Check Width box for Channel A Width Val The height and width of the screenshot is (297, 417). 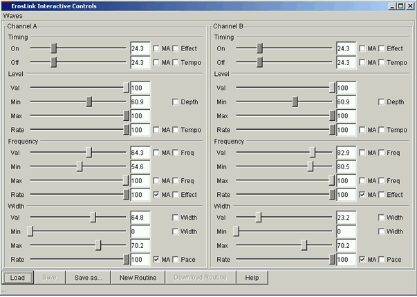(175, 218)
